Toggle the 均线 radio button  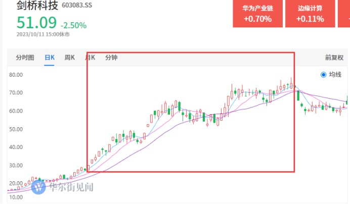[x=324, y=75]
